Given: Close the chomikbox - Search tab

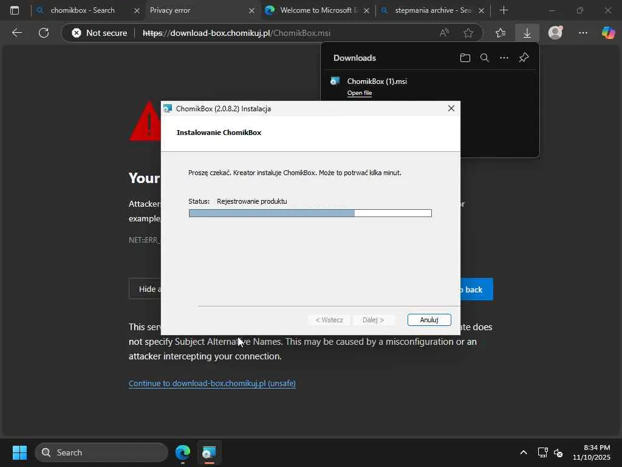Looking at the screenshot, I should click(x=137, y=11).
